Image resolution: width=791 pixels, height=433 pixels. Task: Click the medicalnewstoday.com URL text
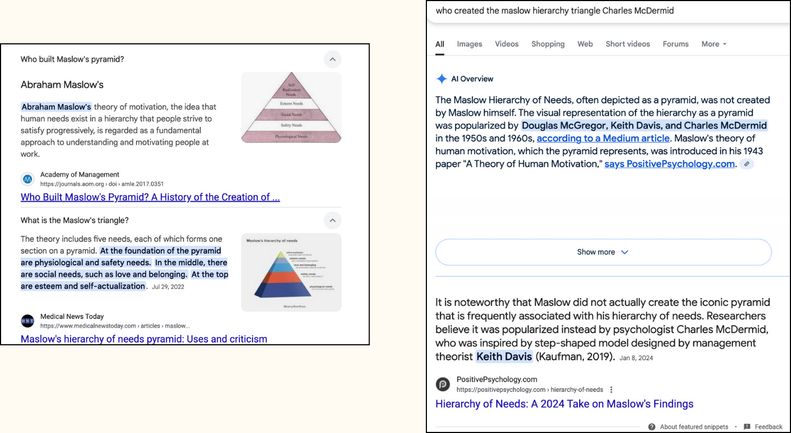[115, 326]
